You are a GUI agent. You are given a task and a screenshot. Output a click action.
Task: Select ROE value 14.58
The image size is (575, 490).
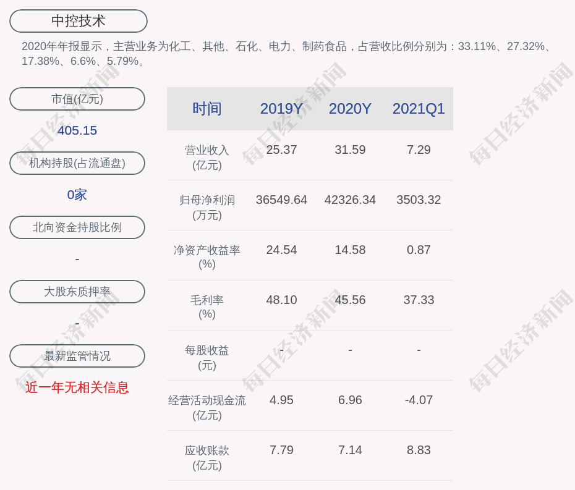point(350,250)
